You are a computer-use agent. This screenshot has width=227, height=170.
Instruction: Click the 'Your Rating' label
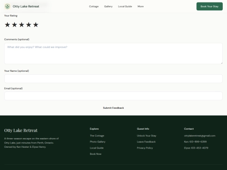[11, 16]
